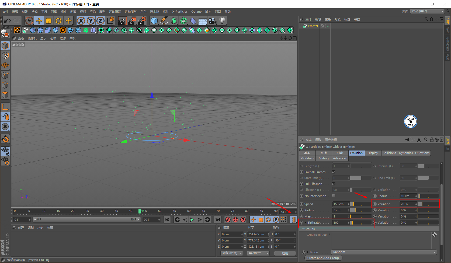The image size is (451, 263).
Task: Toggle the Y axis lock
Action: [x=91, y=21]
